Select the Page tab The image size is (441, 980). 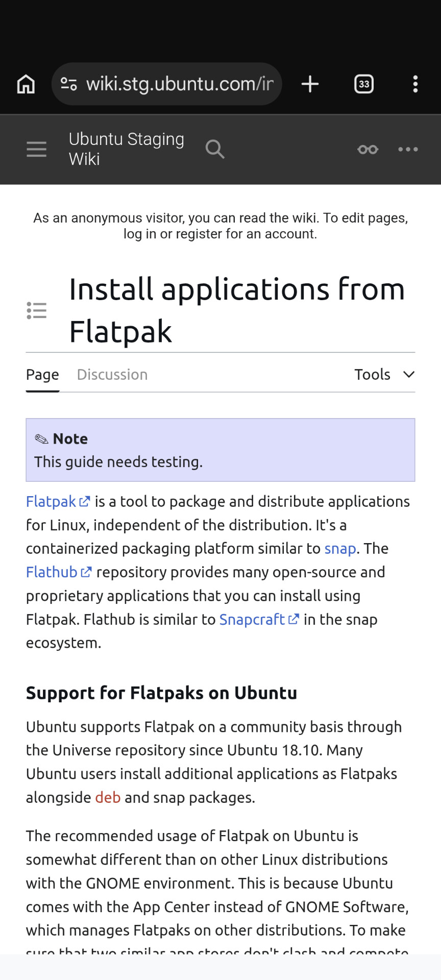[42, 375]
